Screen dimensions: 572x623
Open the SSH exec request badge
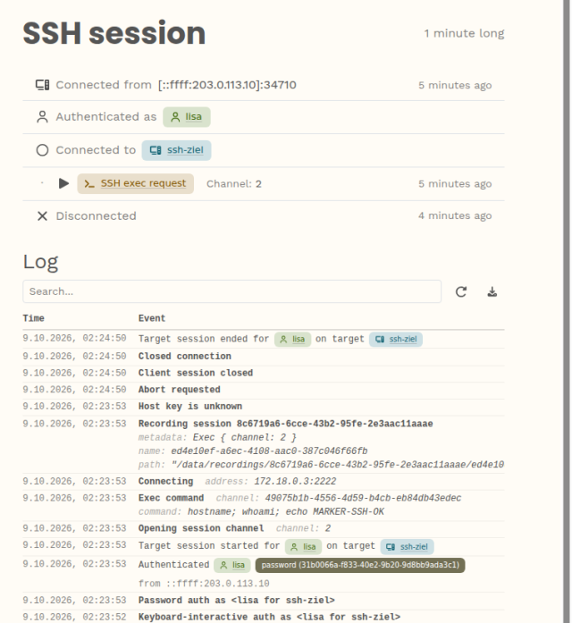point(136,183)
